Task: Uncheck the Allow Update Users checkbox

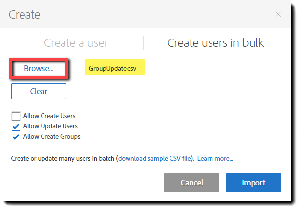Action: click(x=16, y=126)
